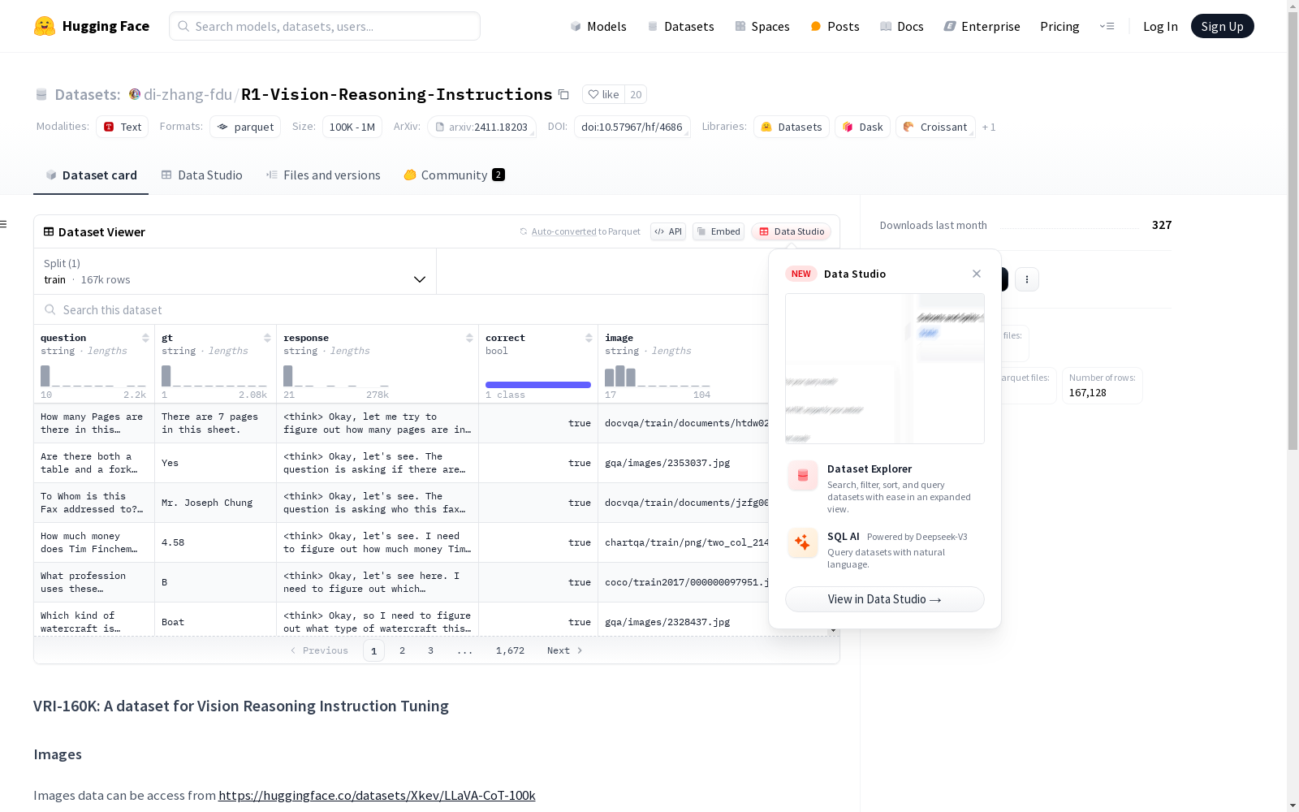The height and width of the screenshot is (812, 1299).
Task: Select the 100K - 1M size tag
Action: (352, 127)
